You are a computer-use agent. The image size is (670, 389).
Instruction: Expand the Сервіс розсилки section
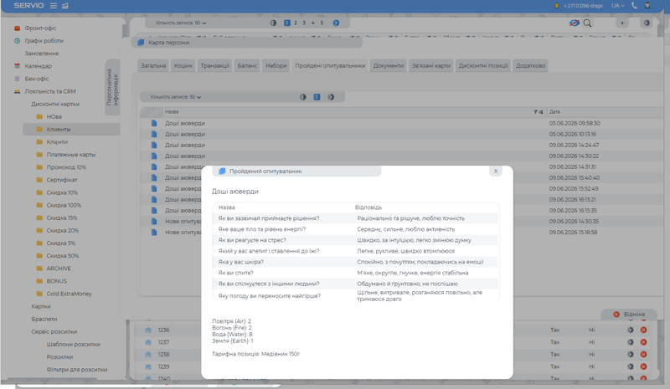pyautogui.click(x=54, y=332)
